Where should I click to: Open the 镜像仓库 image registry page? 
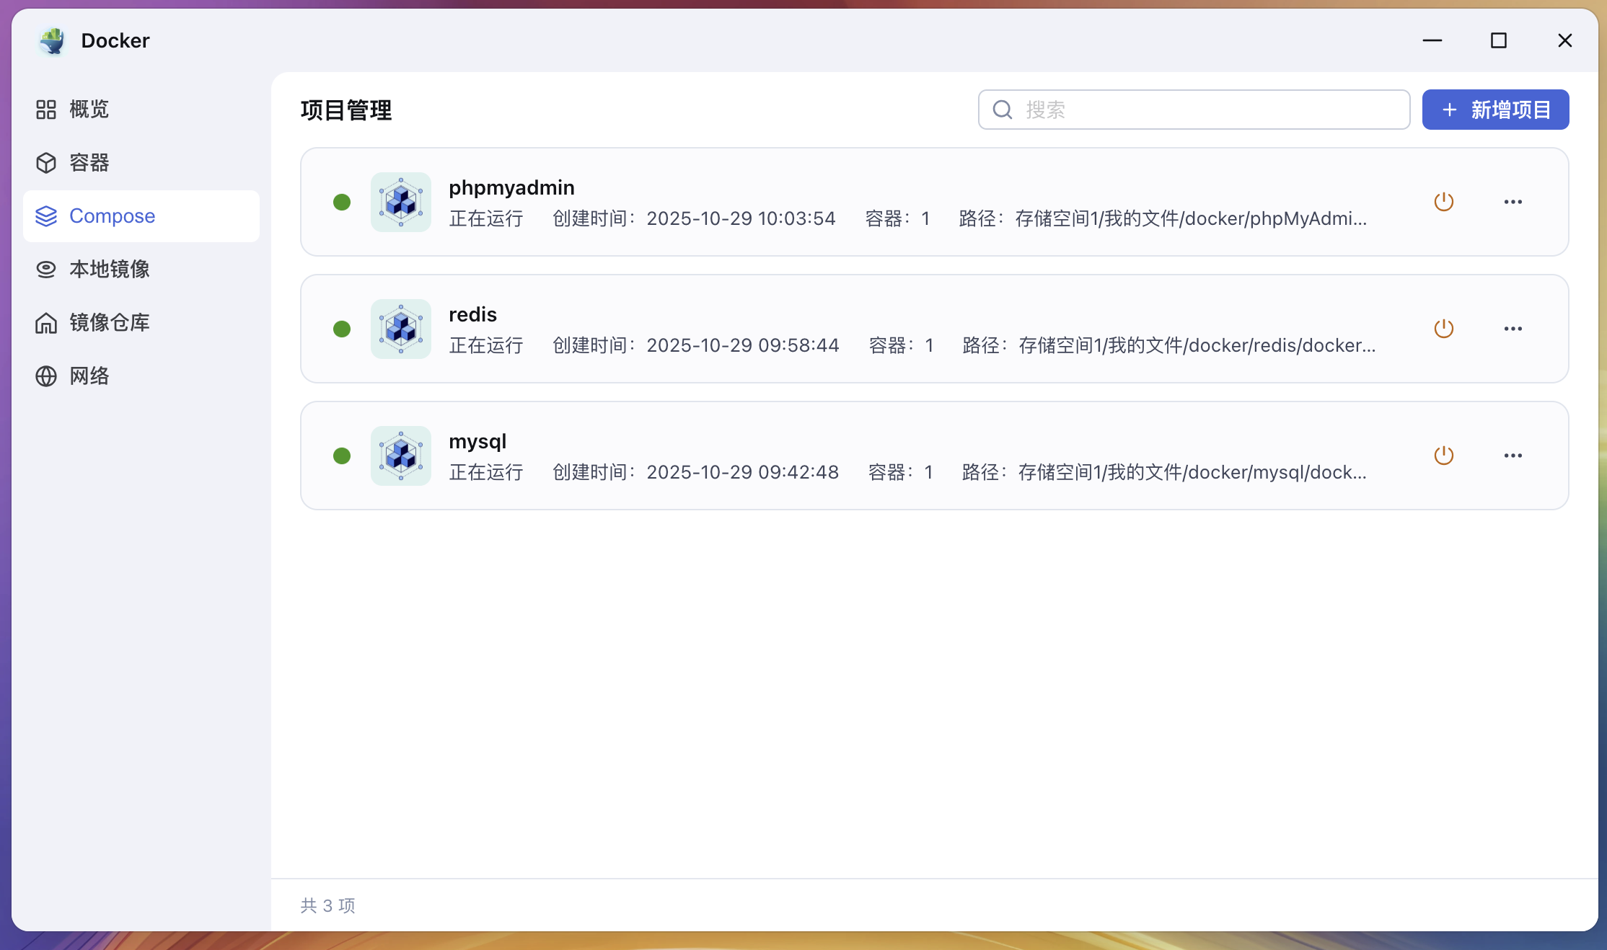[x=108, y=323]
